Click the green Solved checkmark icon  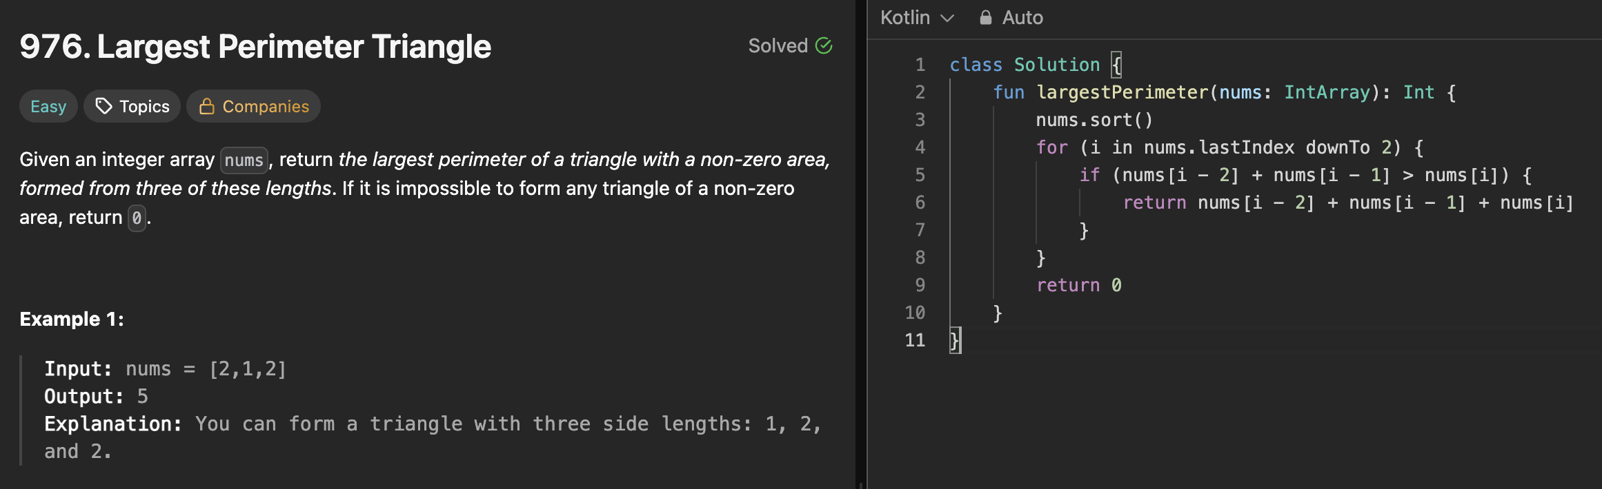[x=824, y=45]
